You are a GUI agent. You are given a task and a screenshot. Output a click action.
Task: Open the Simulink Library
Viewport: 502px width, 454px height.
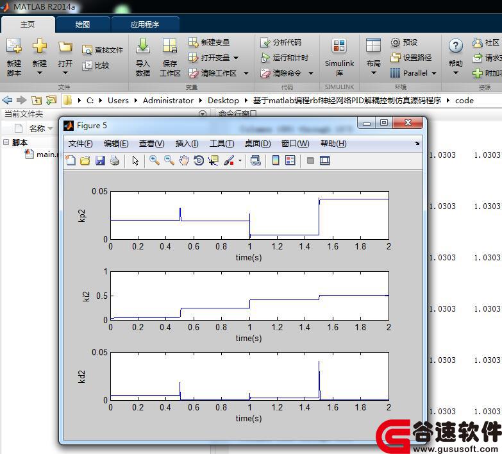pos(339,57)
